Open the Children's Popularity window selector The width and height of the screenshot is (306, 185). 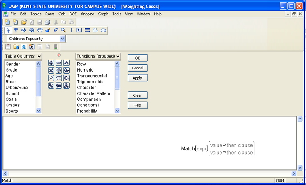coord(36,39)
